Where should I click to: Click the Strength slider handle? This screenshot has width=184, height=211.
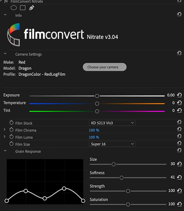[128, 191]
